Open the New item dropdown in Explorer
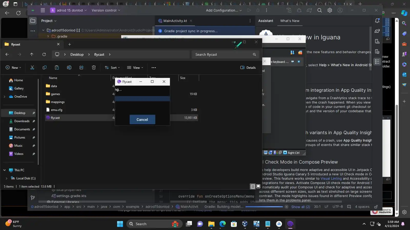 [x=13, y=67]
